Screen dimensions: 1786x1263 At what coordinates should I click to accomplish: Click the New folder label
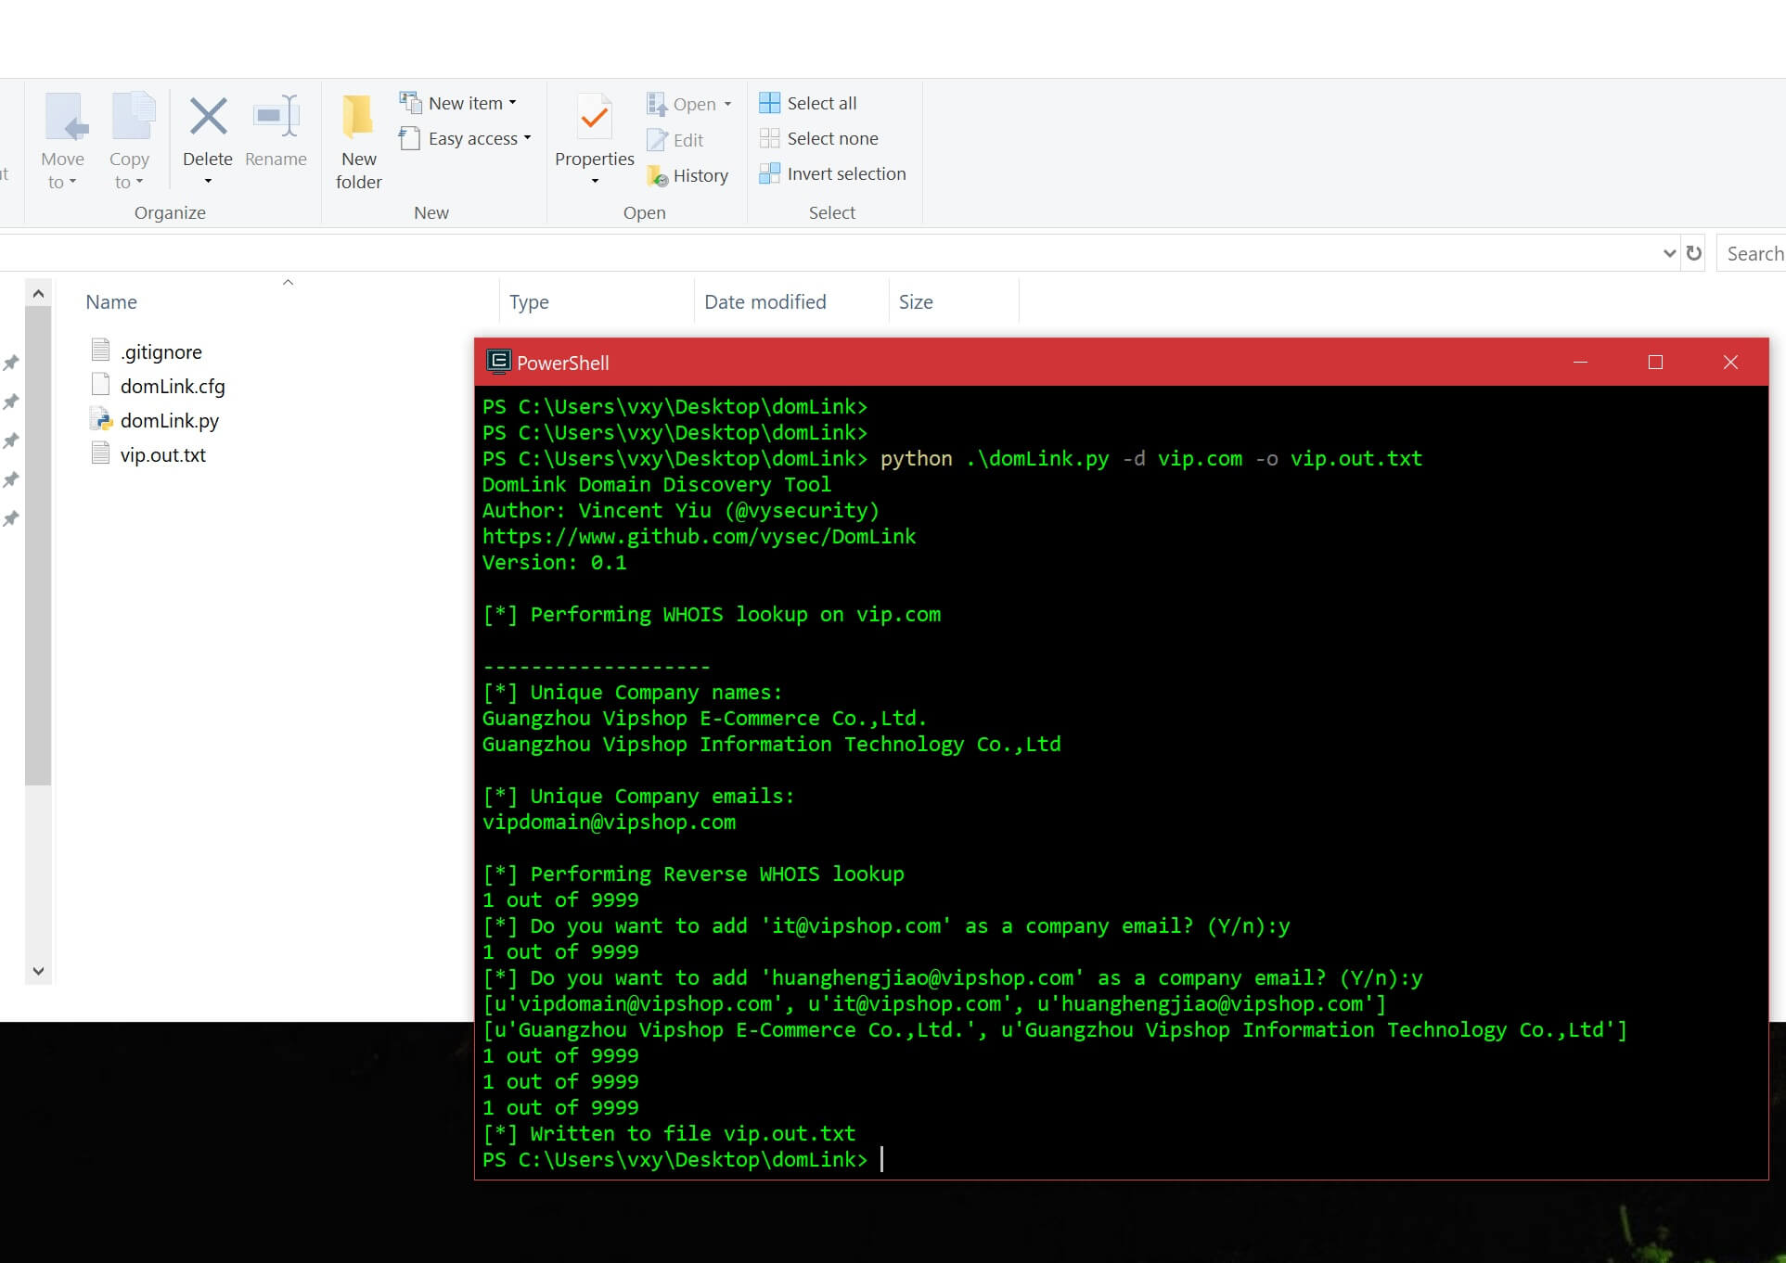point(359,171)
